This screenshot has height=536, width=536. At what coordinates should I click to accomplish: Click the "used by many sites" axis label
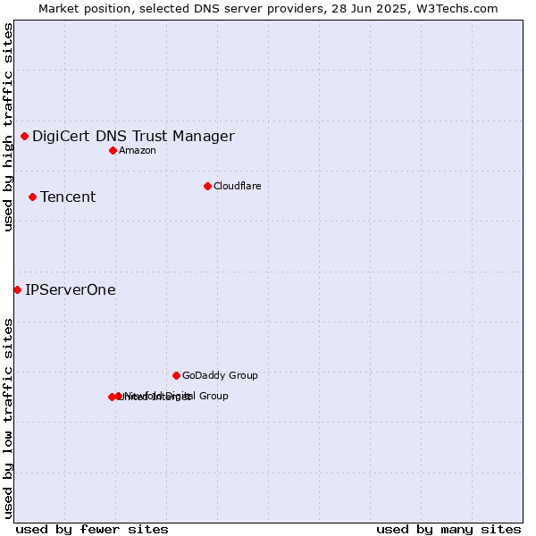click(x=448, y=529)
